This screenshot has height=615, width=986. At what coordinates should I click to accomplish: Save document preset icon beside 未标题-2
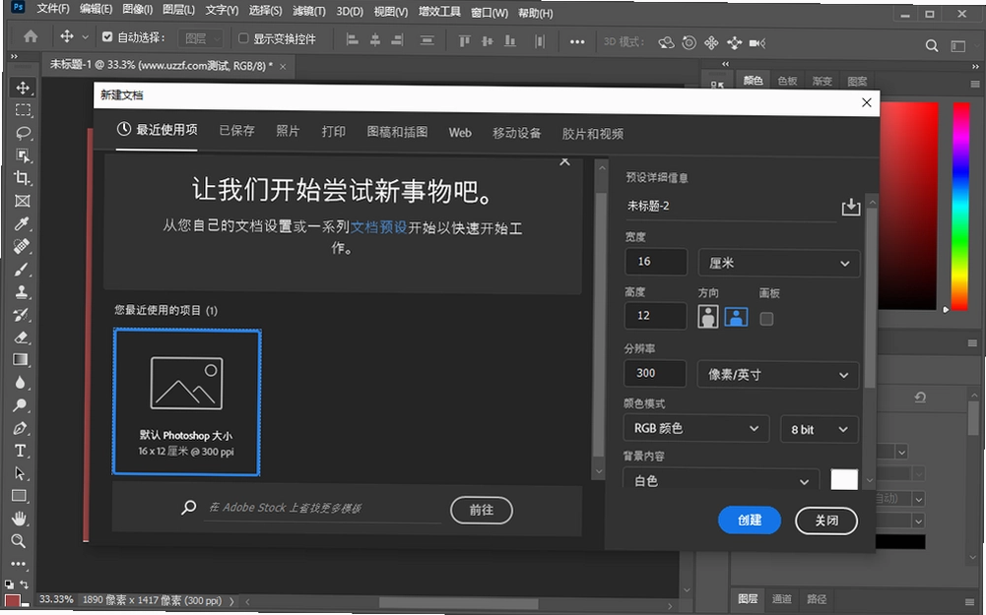[x=851, y=207]
